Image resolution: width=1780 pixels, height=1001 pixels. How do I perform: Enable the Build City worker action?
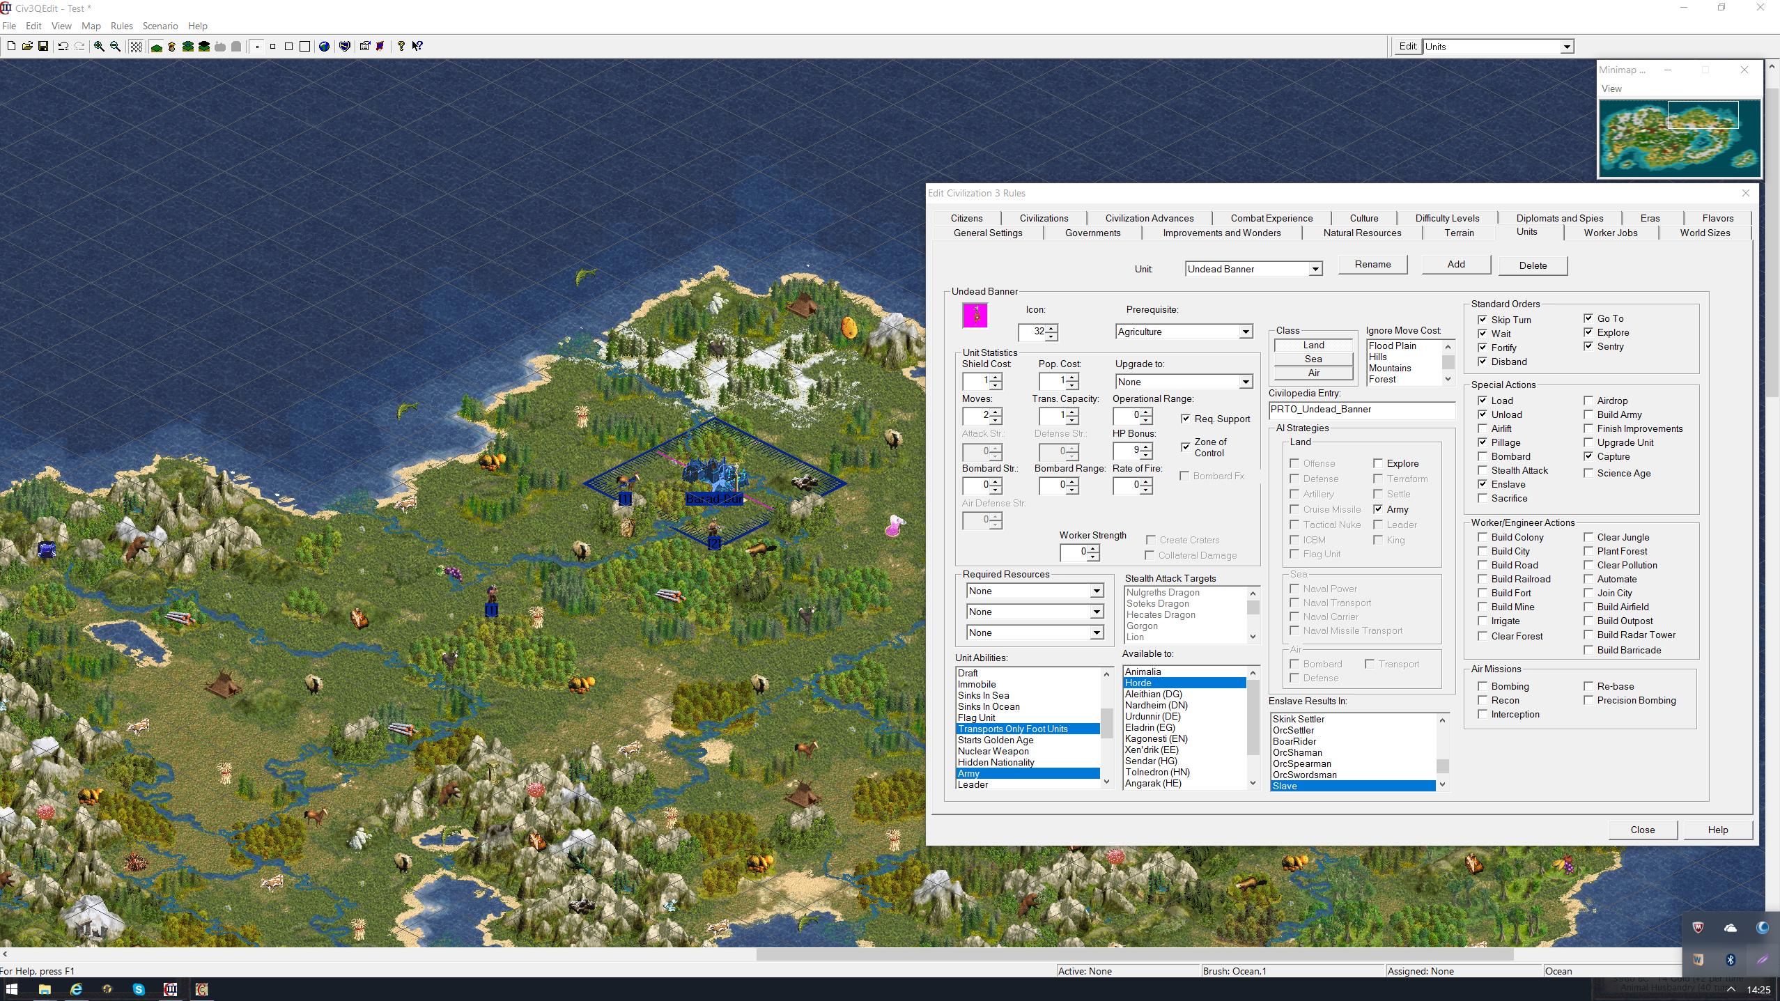[x=1482, y=551]
